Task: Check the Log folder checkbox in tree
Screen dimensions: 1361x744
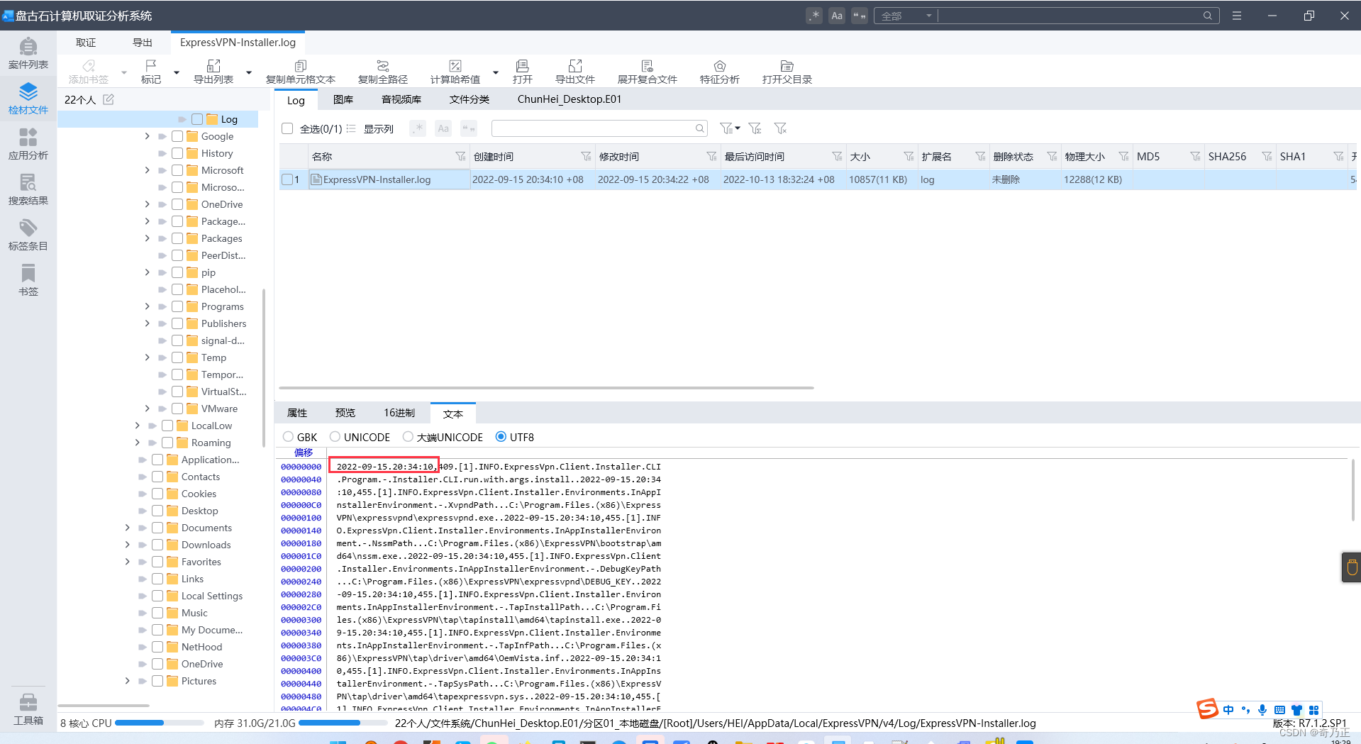Action: click(x=197, y=119)
